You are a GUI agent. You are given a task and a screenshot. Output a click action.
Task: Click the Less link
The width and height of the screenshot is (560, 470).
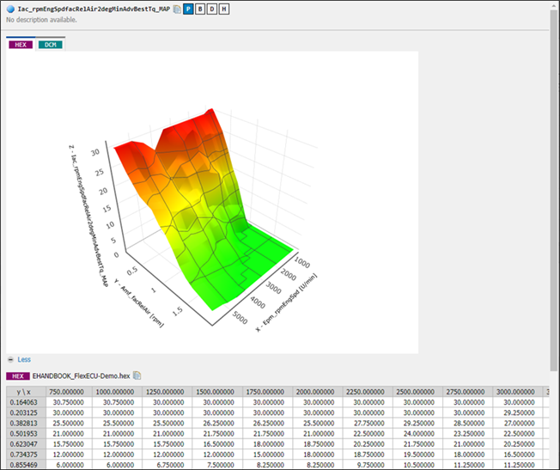click(24, 360)
